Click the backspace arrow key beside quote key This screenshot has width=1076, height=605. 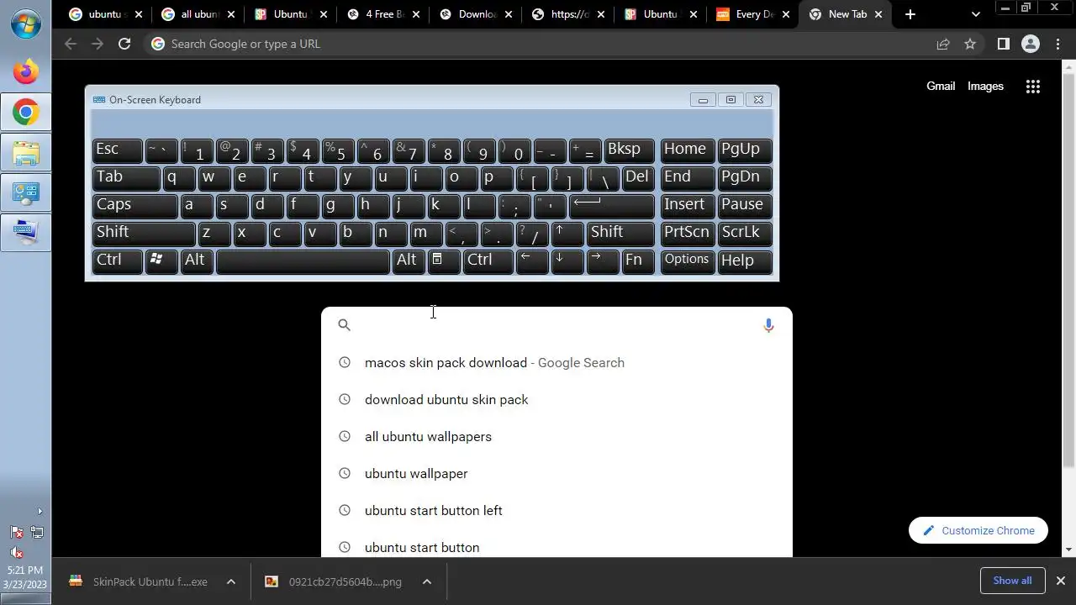pos(611,206)
